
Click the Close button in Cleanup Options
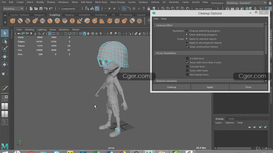pyautogui.click(x=248, y=87)
